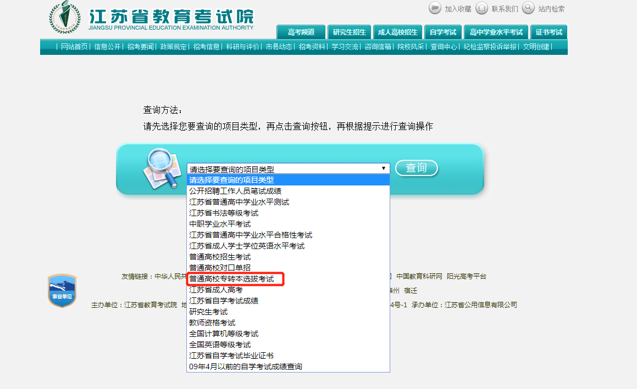Open 咨询信箱 in navigation bar
Image resolution: width=637 pixels, height=389 pixels.
tap(378, 47)
